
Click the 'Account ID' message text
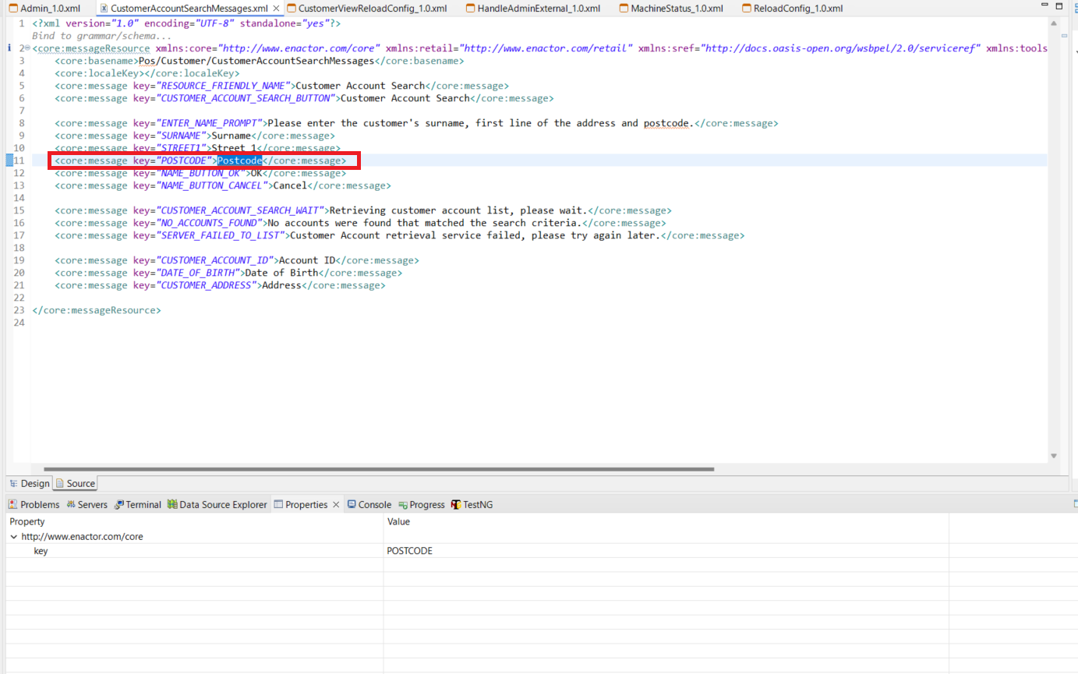point(307,260)
